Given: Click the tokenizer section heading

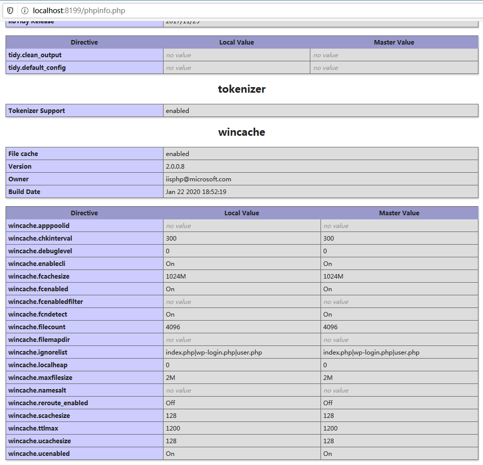Looking at the screenshot, I should (241, 89).
